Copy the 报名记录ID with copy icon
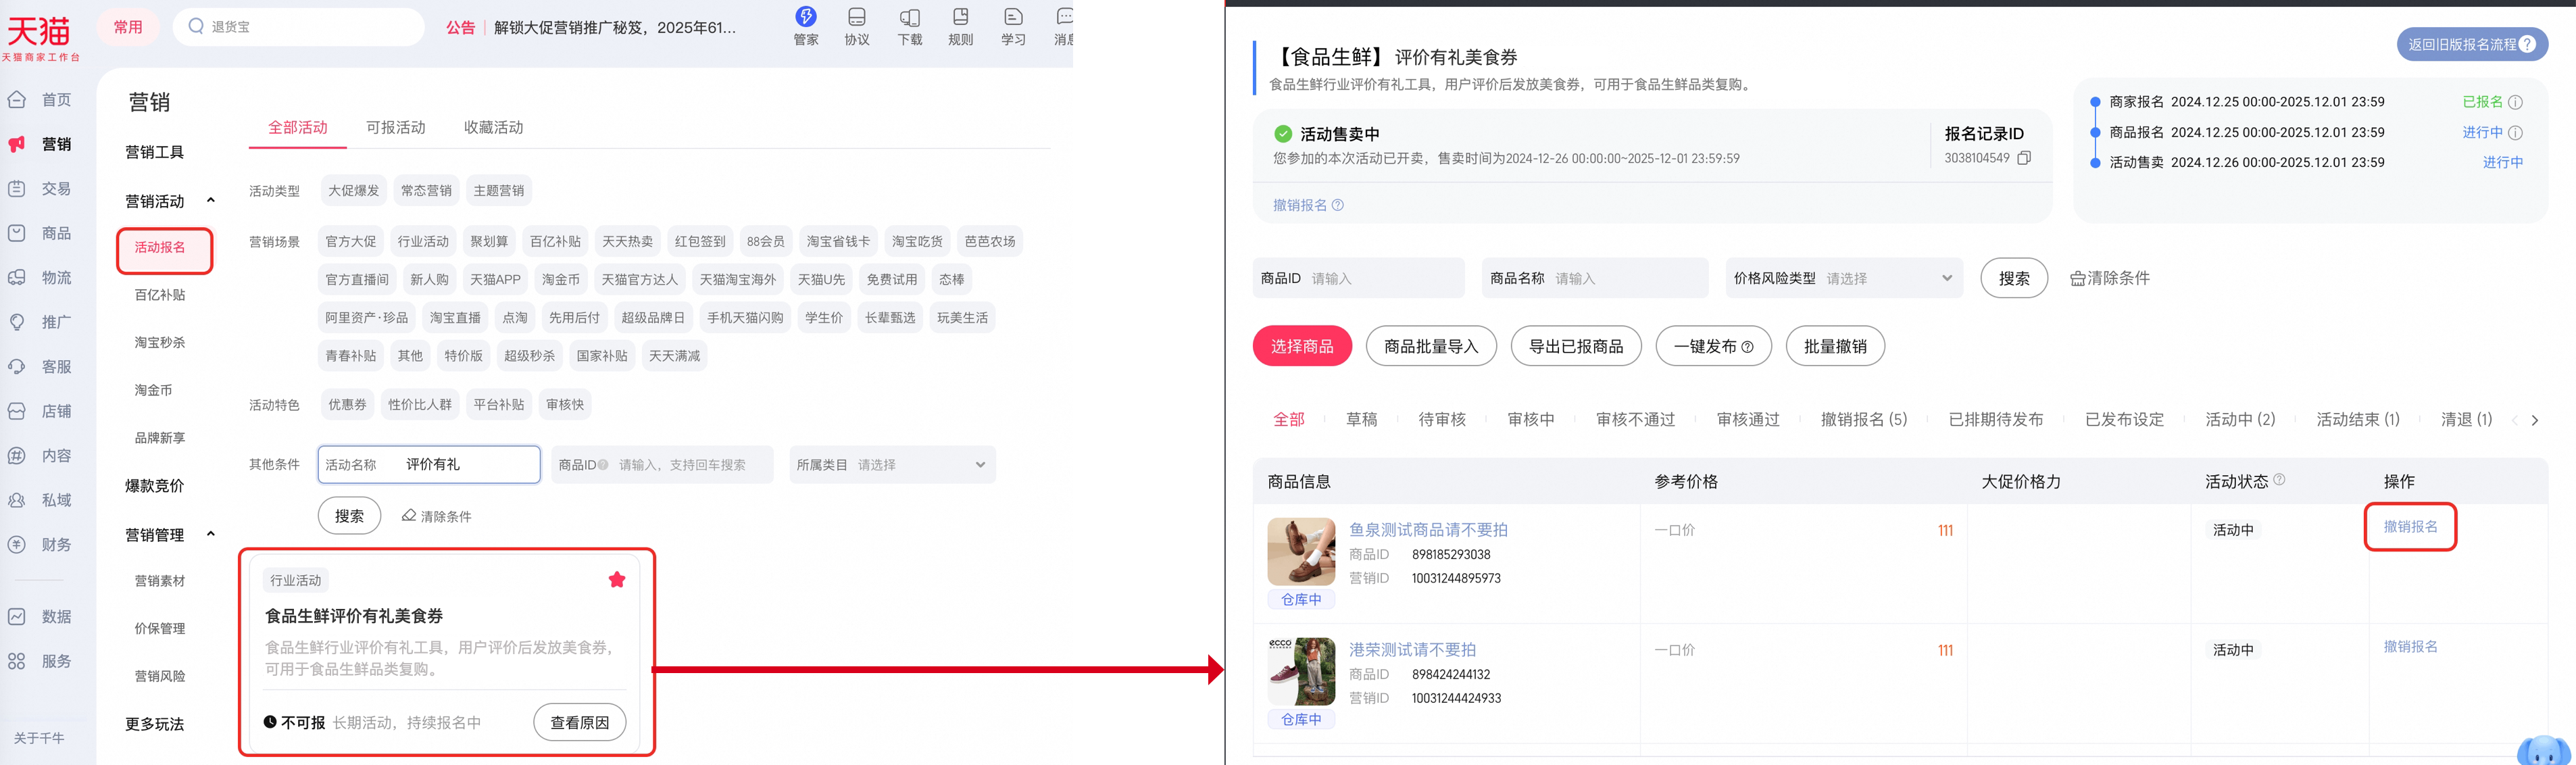The height and width of the screenshot is (765, 2576). tap(2024, 158)
